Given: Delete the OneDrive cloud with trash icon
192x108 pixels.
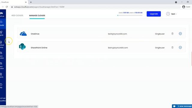Looking at the screenshot, I should point(172,34).
